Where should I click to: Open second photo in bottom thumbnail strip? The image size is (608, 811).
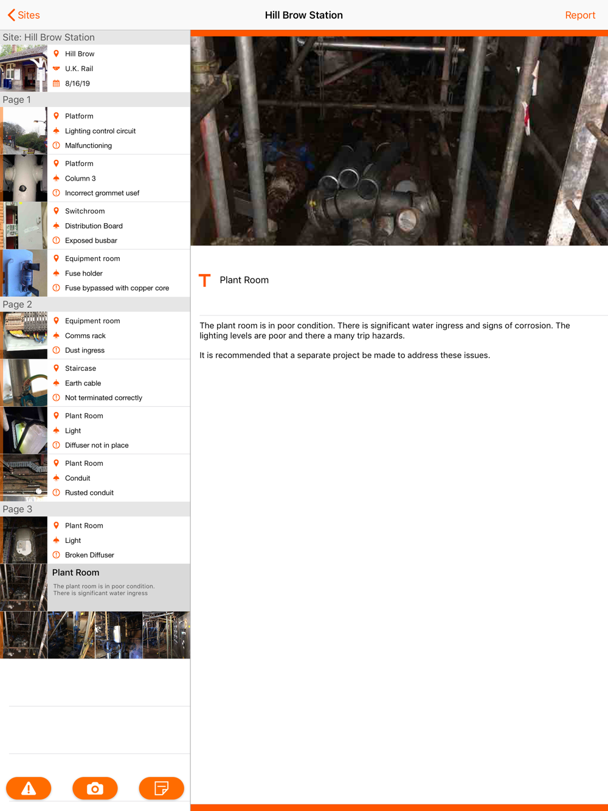[x=71, y=635]
